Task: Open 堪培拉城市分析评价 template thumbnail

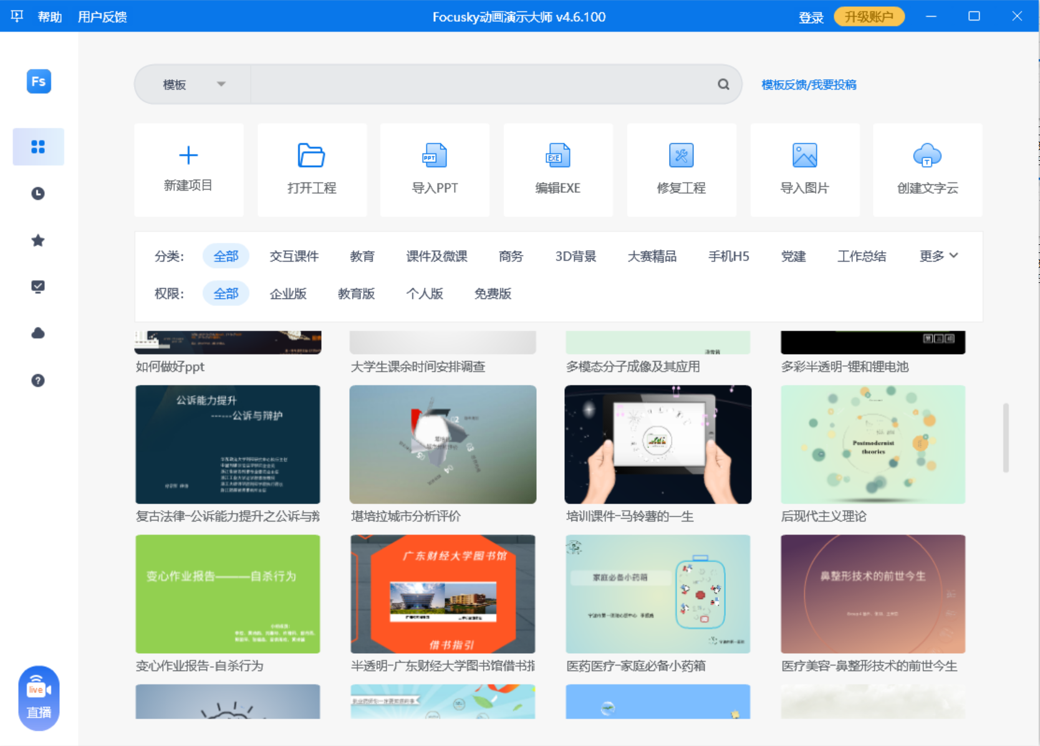Action: click(x=443, y=444)
